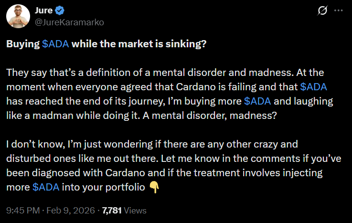This screenshot has width=352, height=223.
Task: Open the post timestamp 9:45 PM
Action: click(22, 210)
